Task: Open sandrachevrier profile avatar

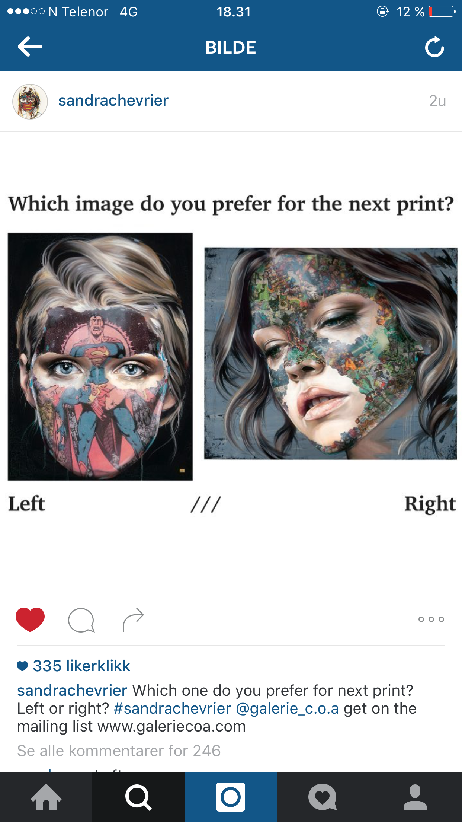Action: coord(30,101)
